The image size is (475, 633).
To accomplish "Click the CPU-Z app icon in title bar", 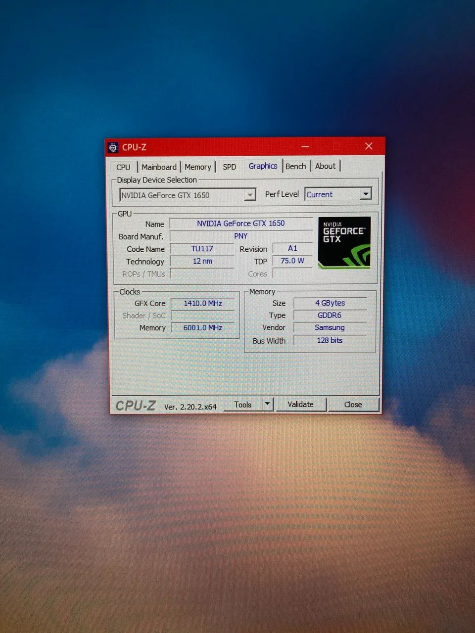I will tap(113, 147).
